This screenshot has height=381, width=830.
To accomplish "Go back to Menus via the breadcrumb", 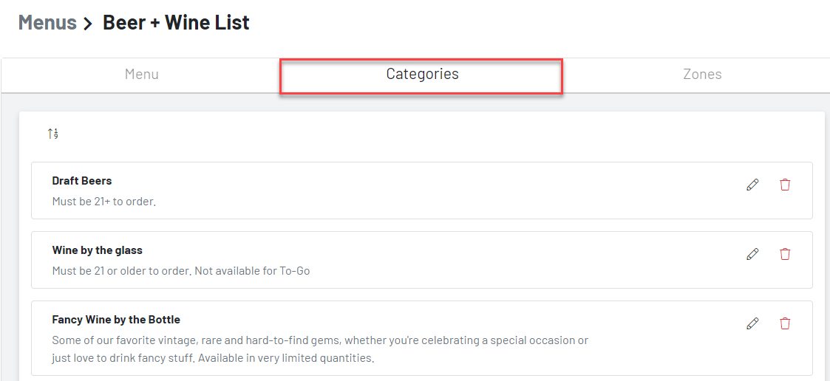I will click(x=47, y=23).
